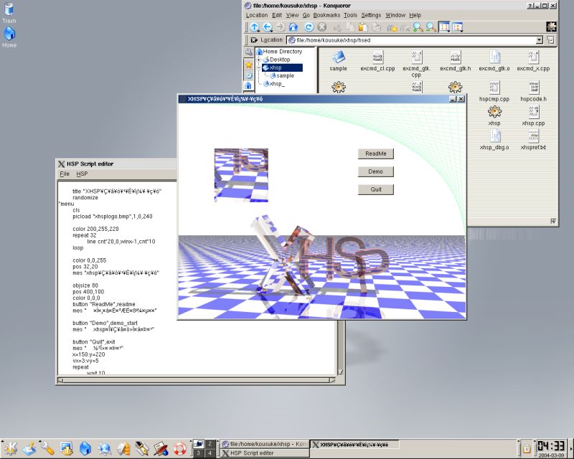This screenshot has width=574, height=459.
Task: Collapse the xhsp folder tree node
Action: [258, 67]
